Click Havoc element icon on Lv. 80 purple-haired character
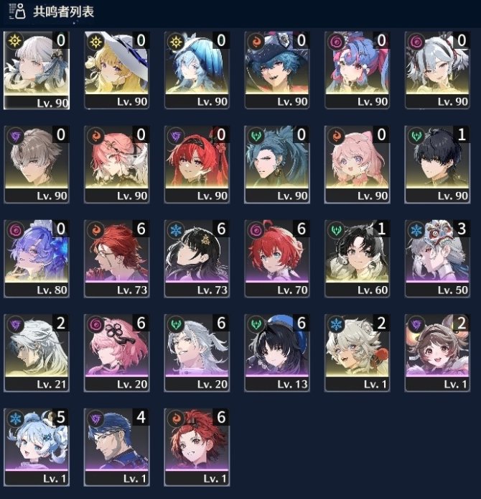481x499 pixels. coord(16,230)
